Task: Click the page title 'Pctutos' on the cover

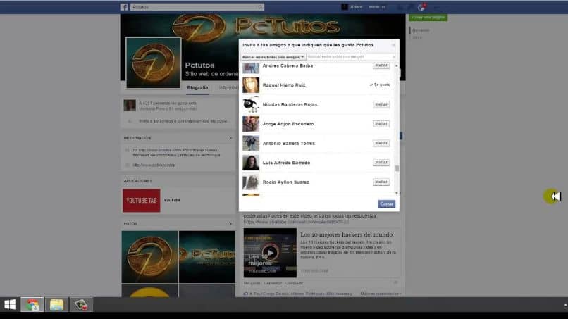Action: coord(199,65)
